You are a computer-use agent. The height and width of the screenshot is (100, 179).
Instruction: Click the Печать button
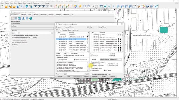(104, 77)
